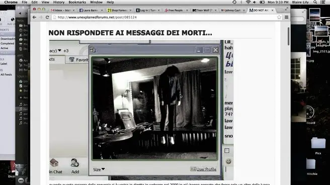Bookmark the page with the star icon
Viewport: 330px width, 185px height.
click(279, 17)
